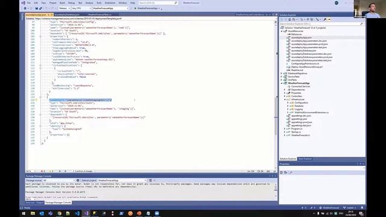This screenshot has height=217, width=386.
Task: Click the Collapse All icon in Solution Explorer
Action: pyautogui.click(x=308, y=19)
